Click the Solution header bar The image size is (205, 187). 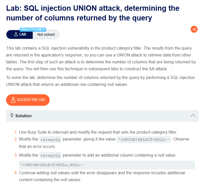(x=102, y=116)
